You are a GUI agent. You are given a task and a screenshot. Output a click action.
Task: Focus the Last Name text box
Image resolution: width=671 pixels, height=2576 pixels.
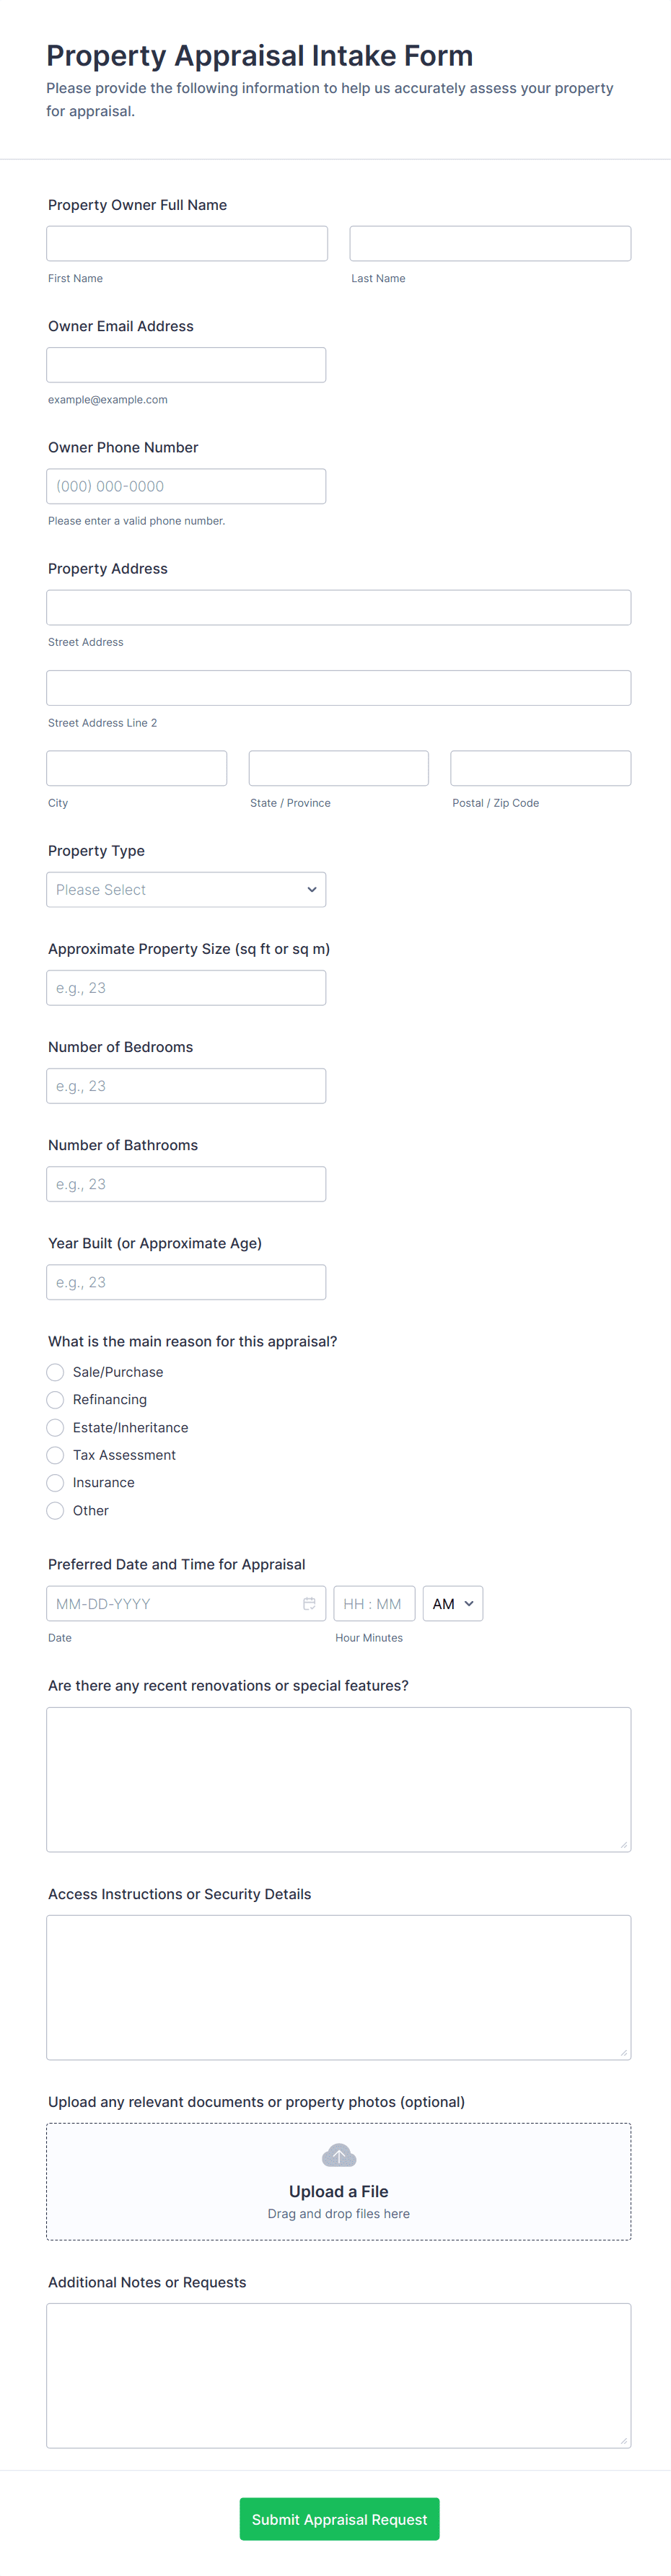pyautogui.click(x=490, y=243)
